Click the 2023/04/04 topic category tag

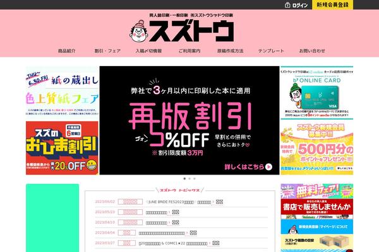point(127,232)
